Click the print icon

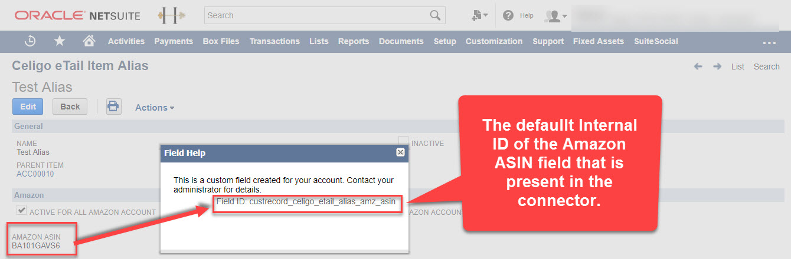113,107
